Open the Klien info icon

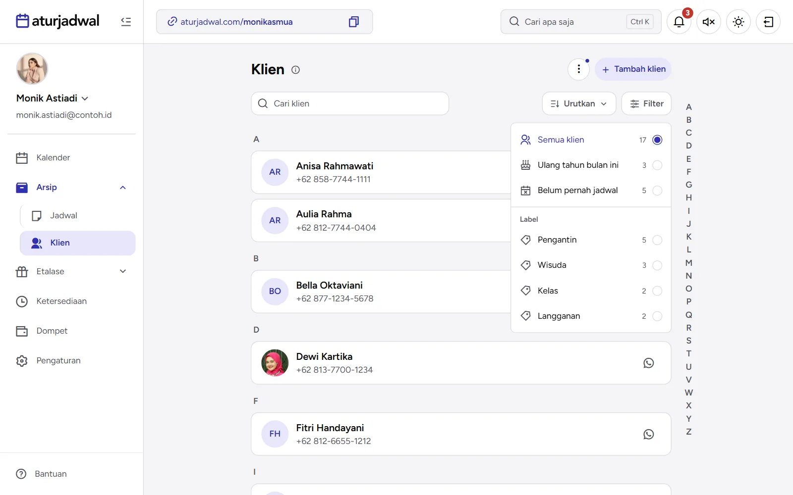pos(295,70)
